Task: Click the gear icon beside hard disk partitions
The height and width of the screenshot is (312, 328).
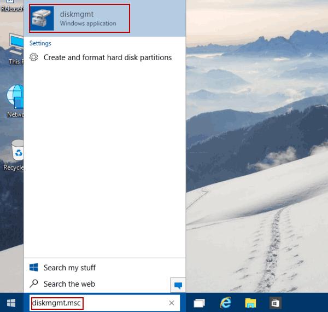Action: [34, 57]
